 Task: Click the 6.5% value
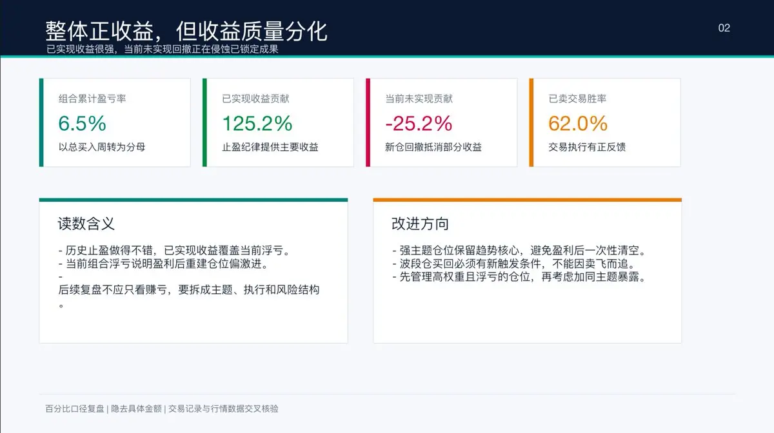pos(82,123)
